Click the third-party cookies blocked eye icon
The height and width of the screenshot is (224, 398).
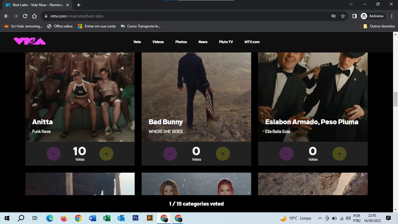click(334, 16)
